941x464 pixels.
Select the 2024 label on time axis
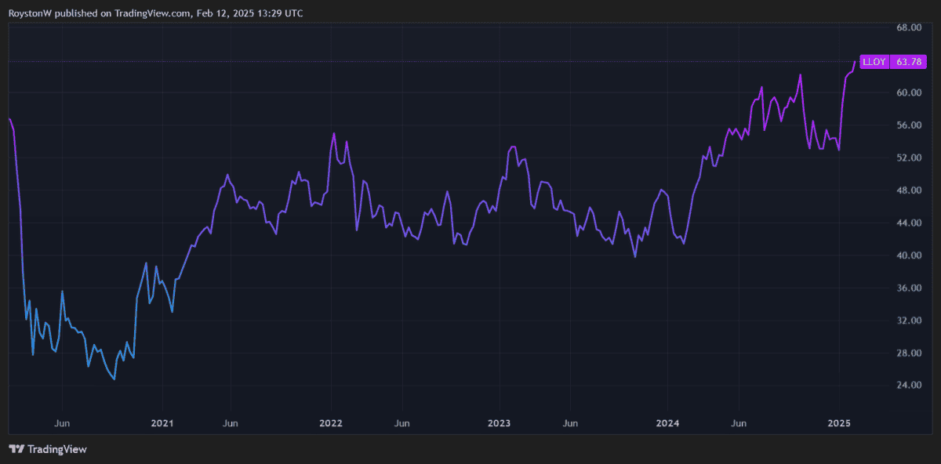coord(667,423)
